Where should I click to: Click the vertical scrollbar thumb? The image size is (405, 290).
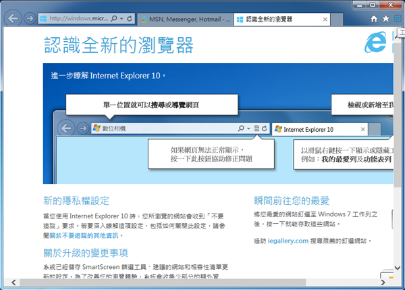(x=398, y=108)
